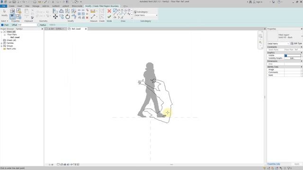Select the Line draw tool
Viewport: 303px width, 170px height.
click(x=115, y=10)
